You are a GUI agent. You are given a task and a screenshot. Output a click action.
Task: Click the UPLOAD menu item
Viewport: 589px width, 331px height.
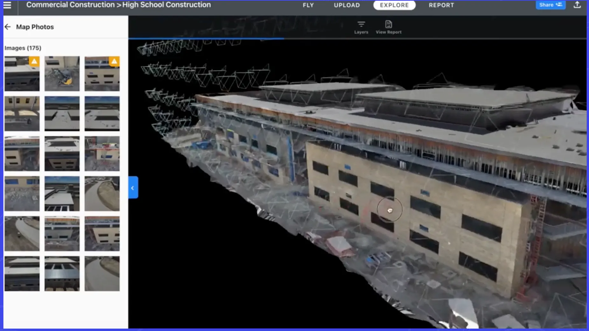pos(347,5)
